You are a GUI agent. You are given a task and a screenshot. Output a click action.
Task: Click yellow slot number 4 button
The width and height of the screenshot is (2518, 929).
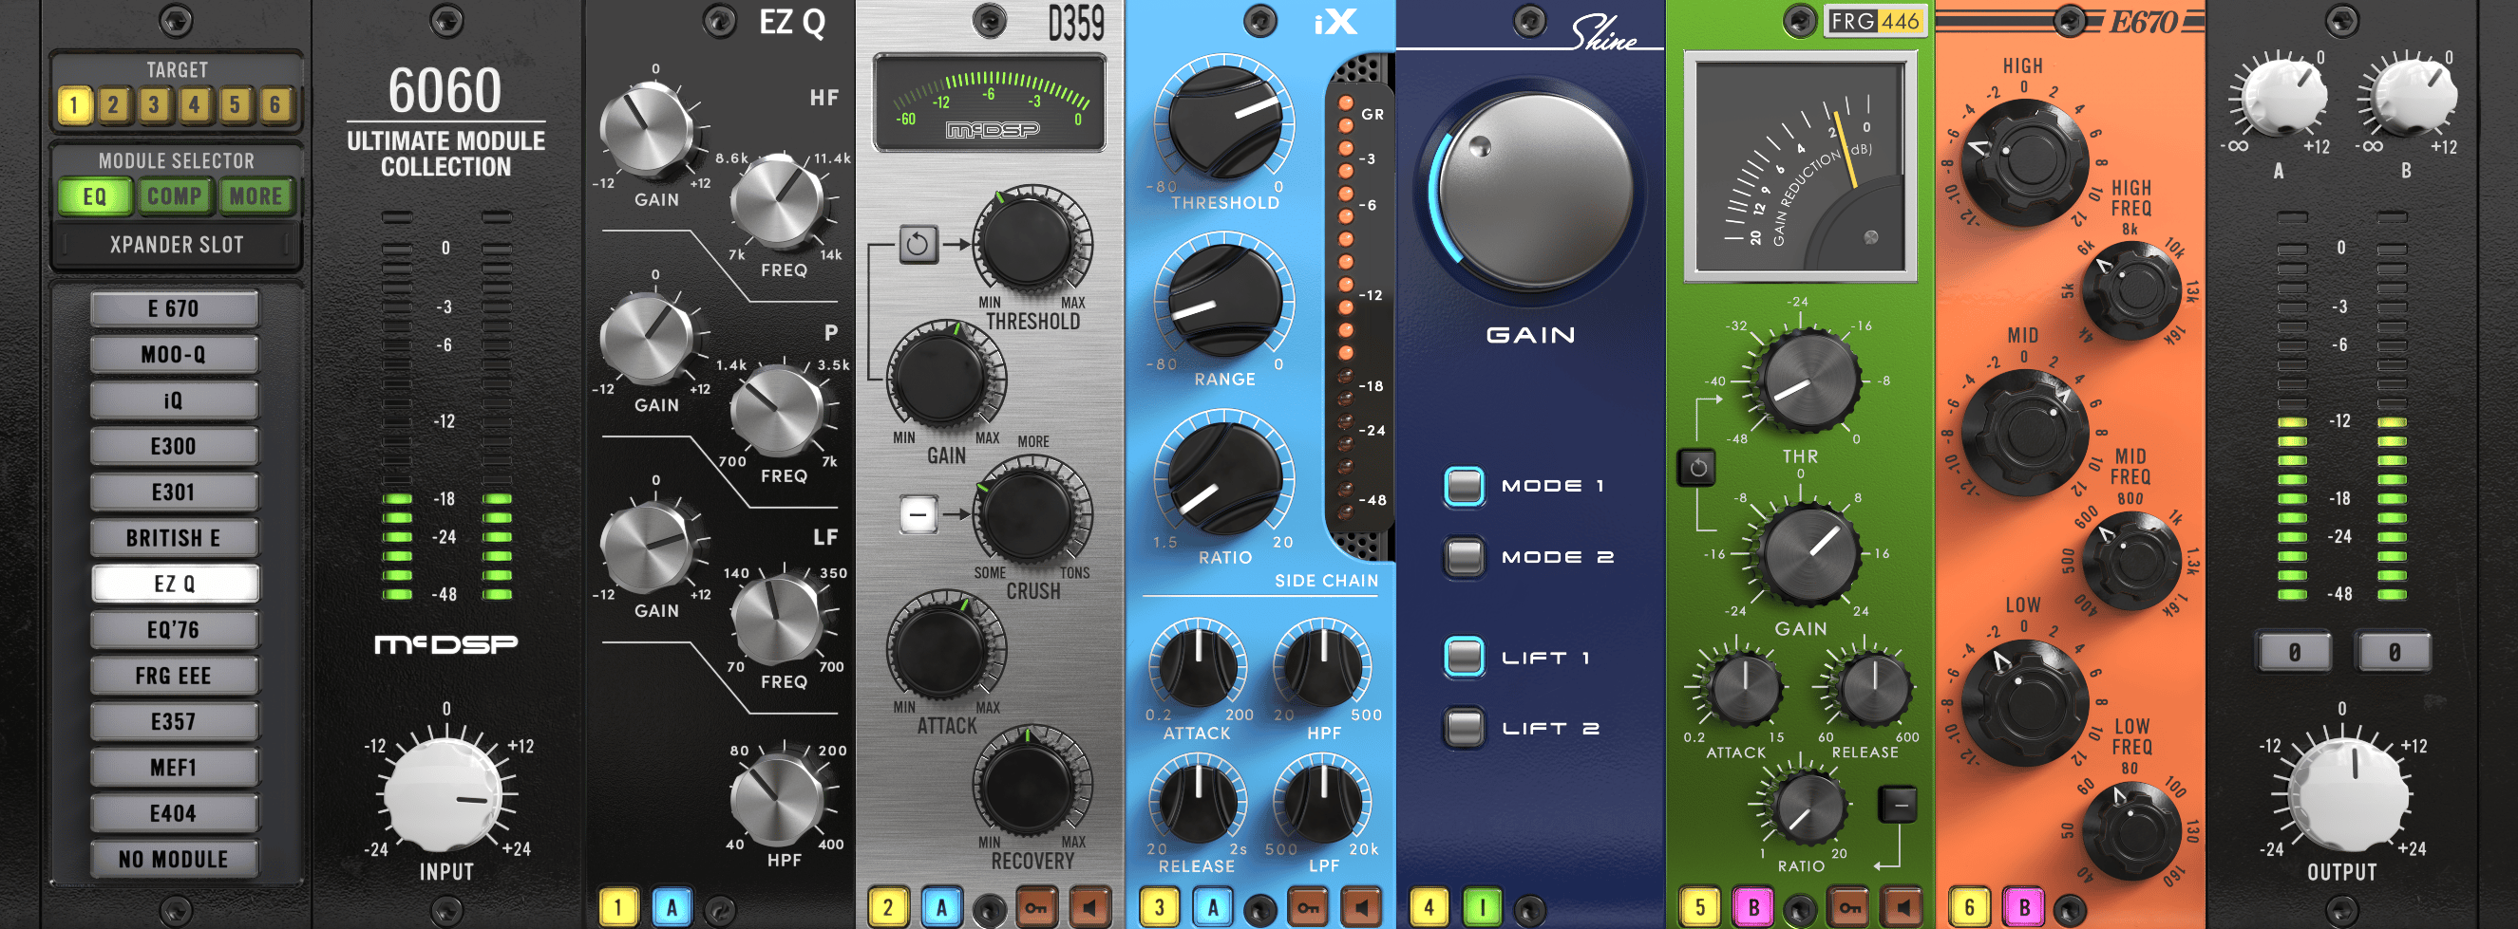pos(1429,907)
